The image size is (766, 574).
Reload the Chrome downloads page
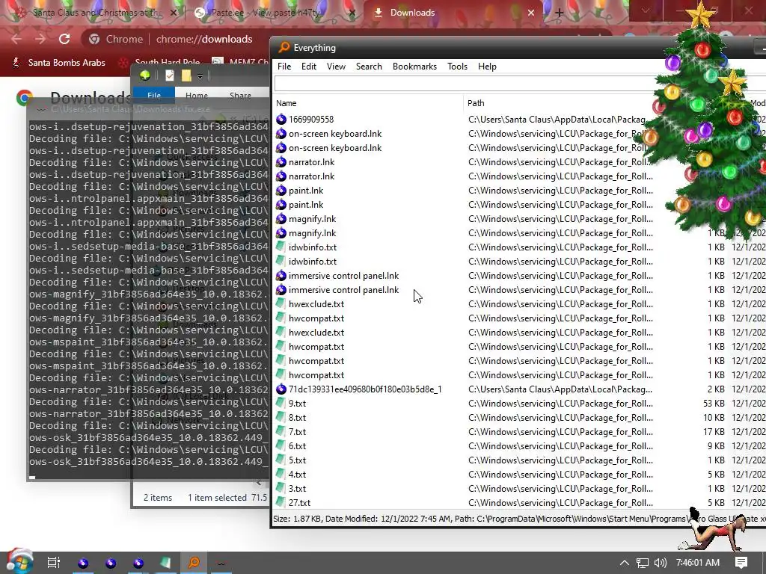click(x=64, y=39)
